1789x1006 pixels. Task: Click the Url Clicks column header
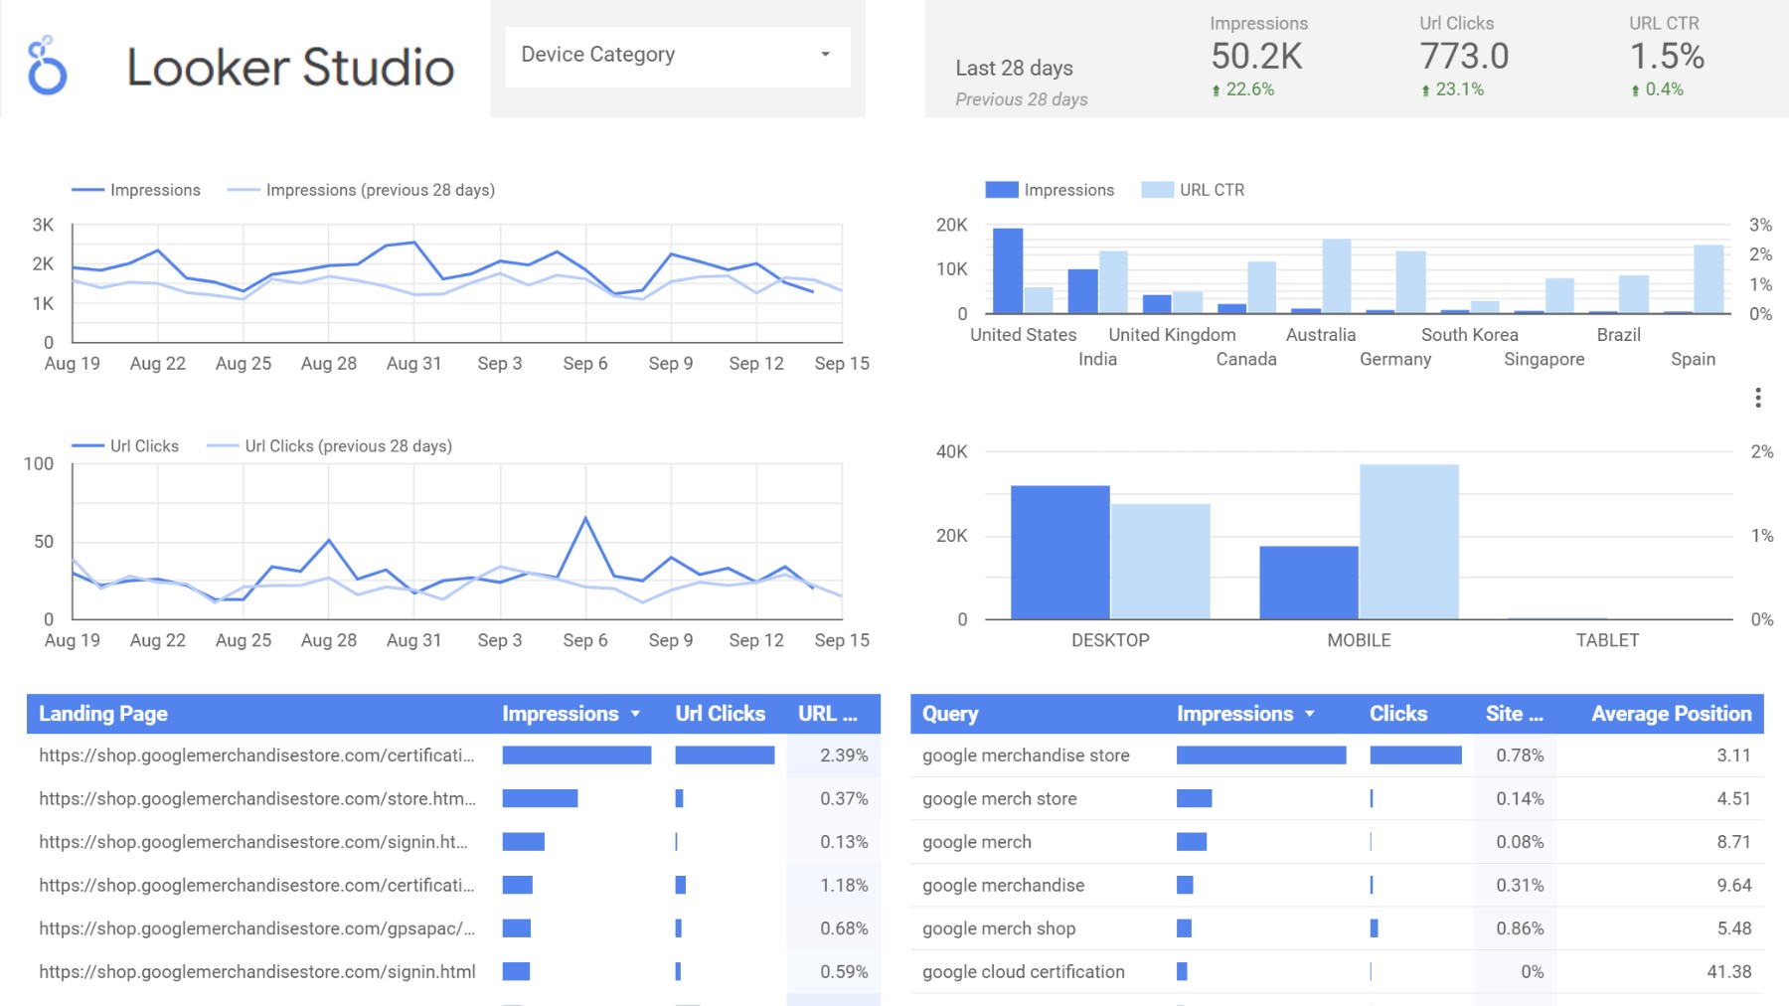click(721, 714)
